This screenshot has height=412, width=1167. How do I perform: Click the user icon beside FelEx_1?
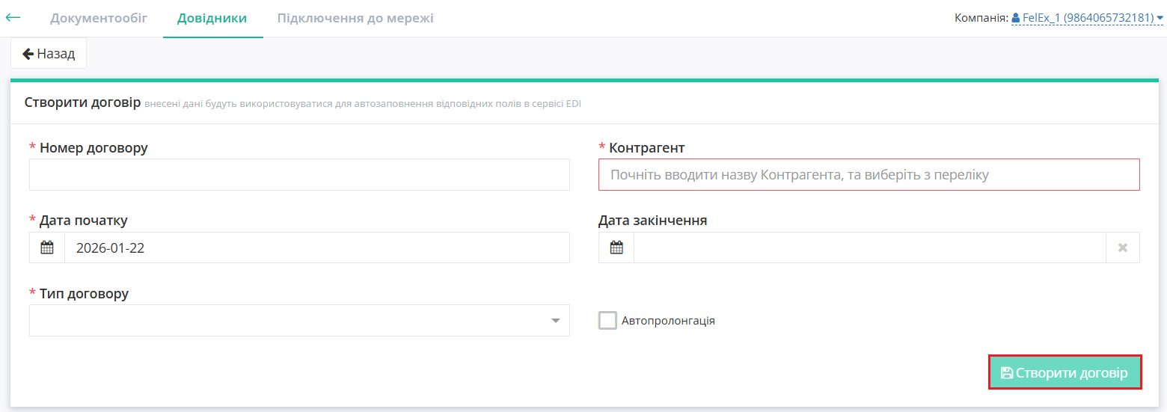coord(1016,18)
